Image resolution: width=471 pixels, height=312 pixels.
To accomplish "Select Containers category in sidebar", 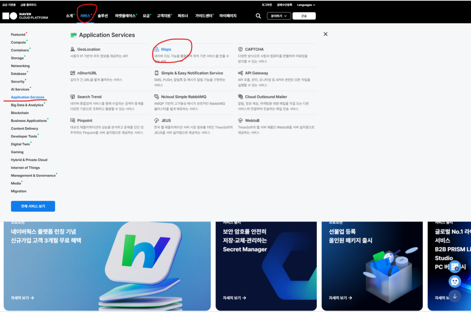I will [20, 50].
